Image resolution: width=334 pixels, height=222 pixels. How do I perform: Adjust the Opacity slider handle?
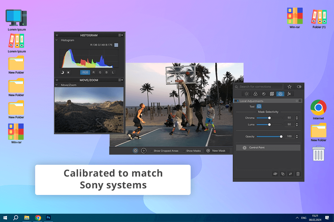(281, 137)
